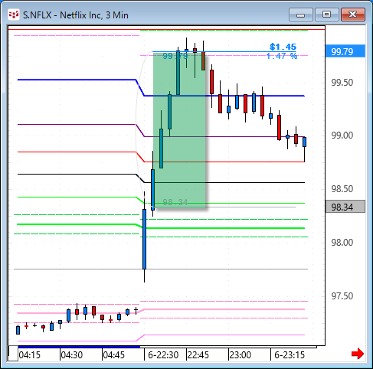The width and height of the screenshot is (373, 369).
Task: Click the 22:45 time axis label
Action: pyautogui.click(x=198, y=355)
